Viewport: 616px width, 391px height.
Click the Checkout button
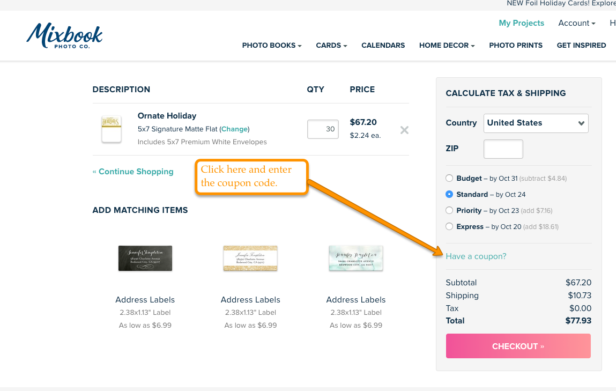coord(518,346)
